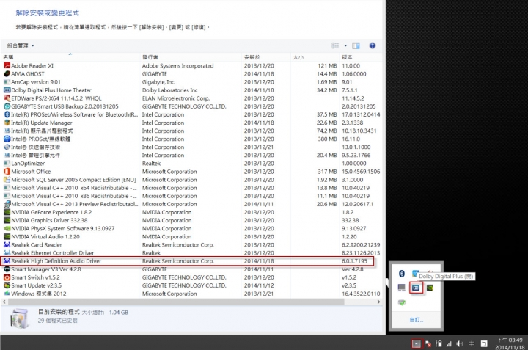The image size is (528, 350).
Task: Select Realtek High Definition Audio Driver icon
Action: (x=7, y=260)
